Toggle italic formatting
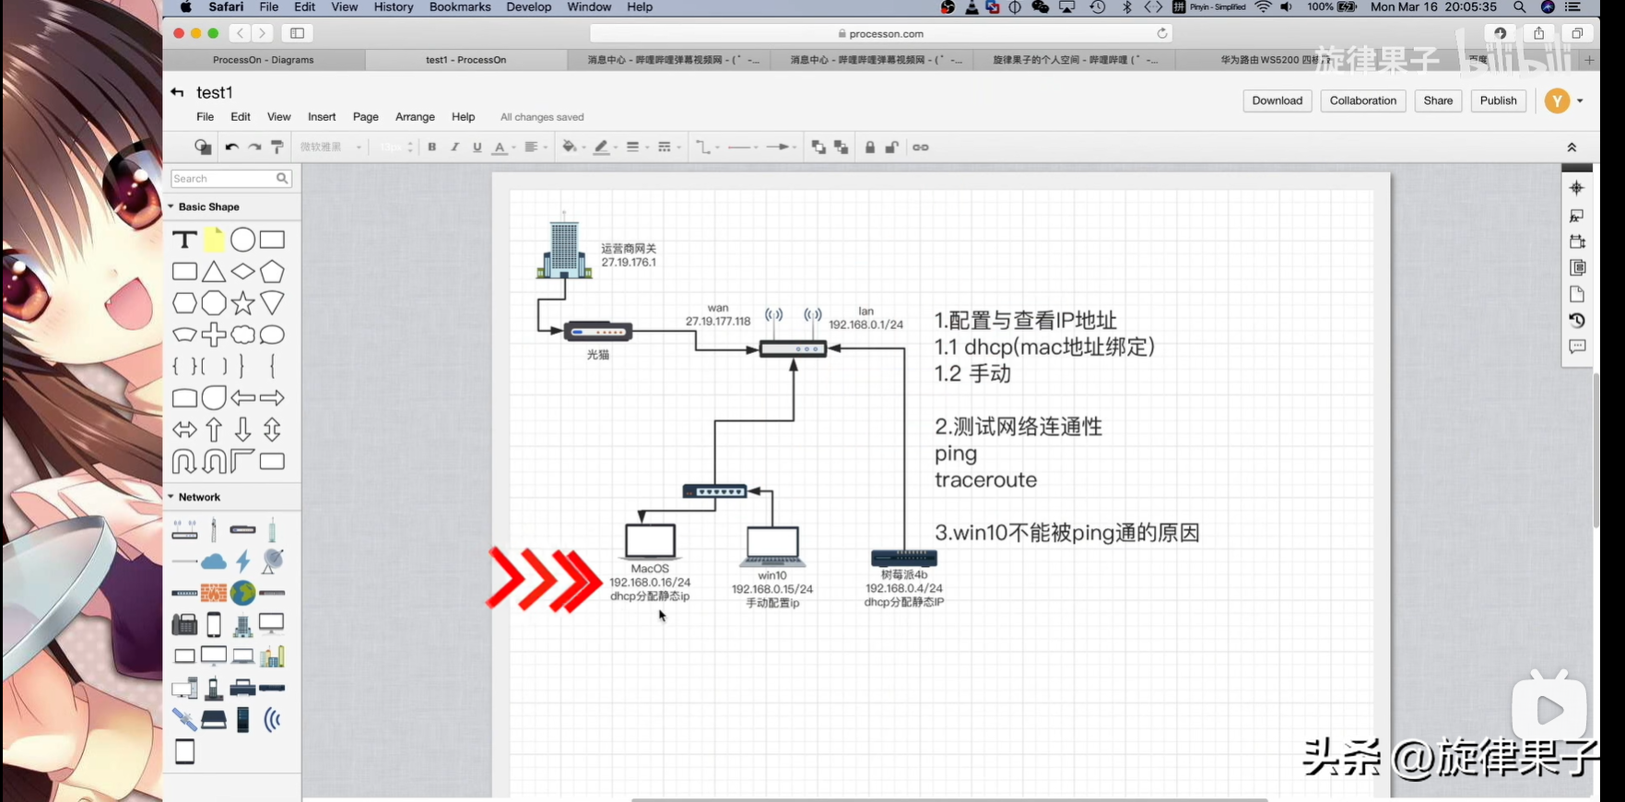The height and width of the screenshot is (802, 1625). (454, 147)
